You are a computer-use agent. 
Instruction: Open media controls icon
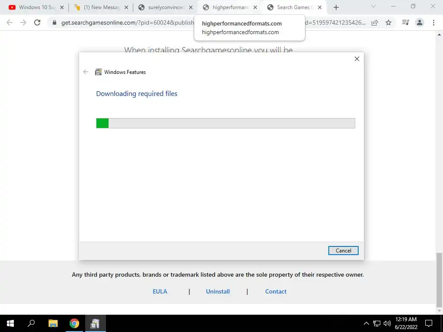pos(406,22)
